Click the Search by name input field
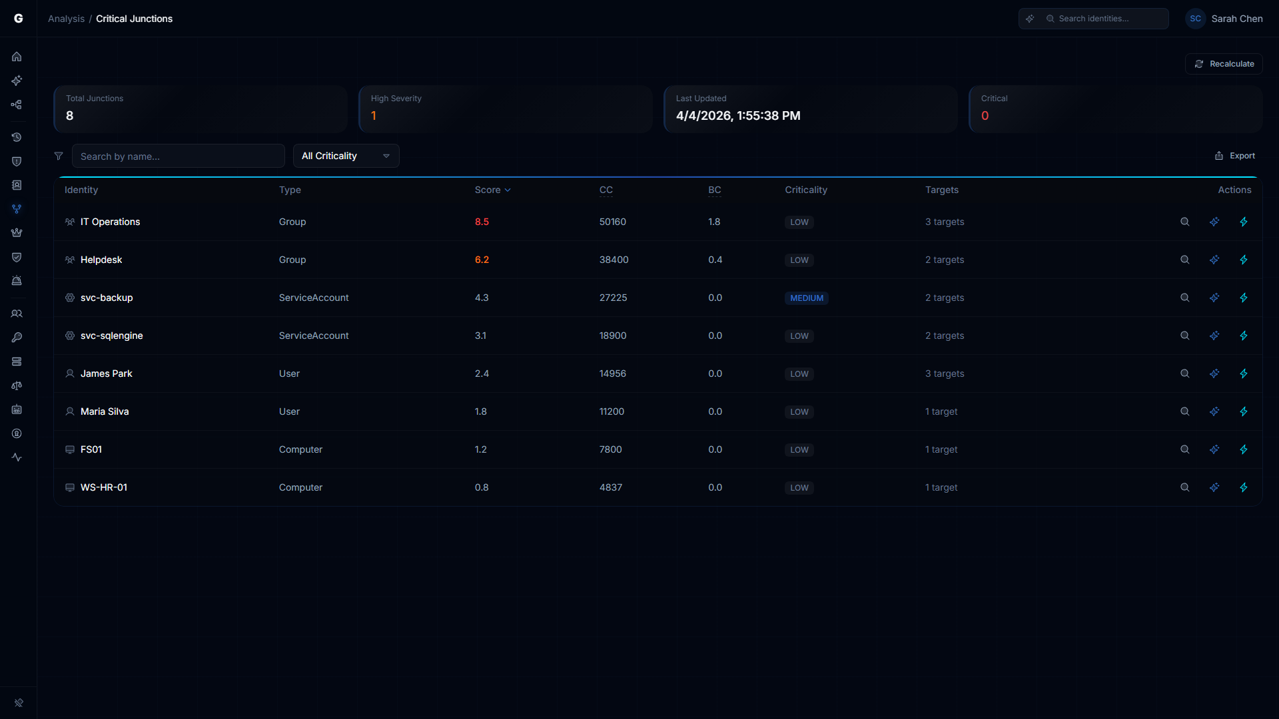 pyautogui.click(x=179, y=156)
